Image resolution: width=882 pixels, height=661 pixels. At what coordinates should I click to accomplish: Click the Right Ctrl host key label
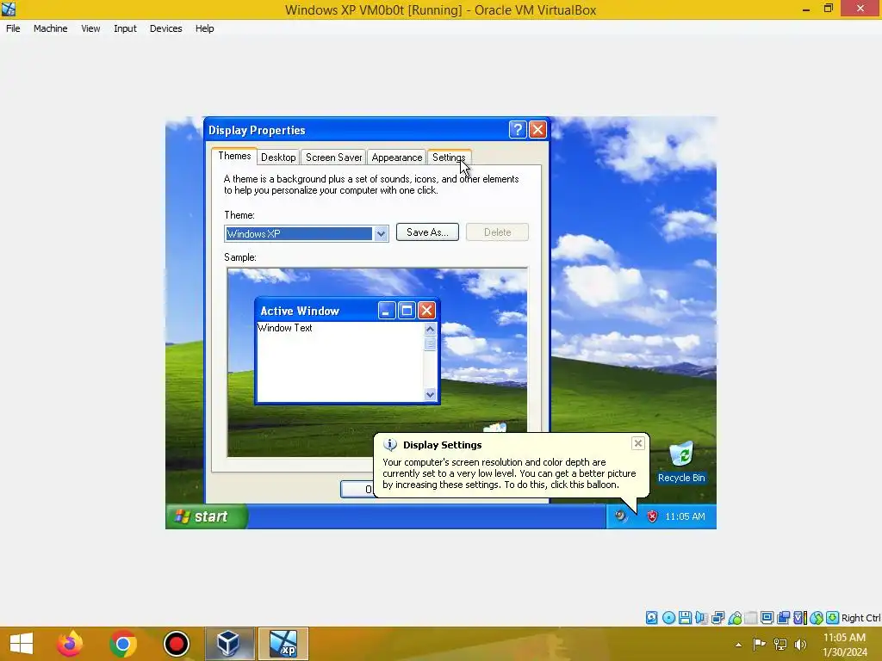click(860, 618)
